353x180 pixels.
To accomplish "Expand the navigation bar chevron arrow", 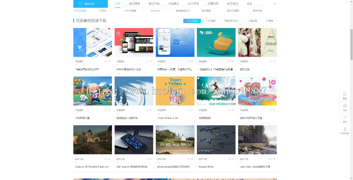I will point(275,4).
